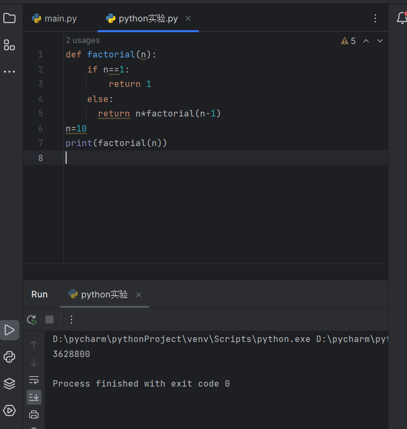
Task: Open the Notifications bell
Action: [401, 18]
